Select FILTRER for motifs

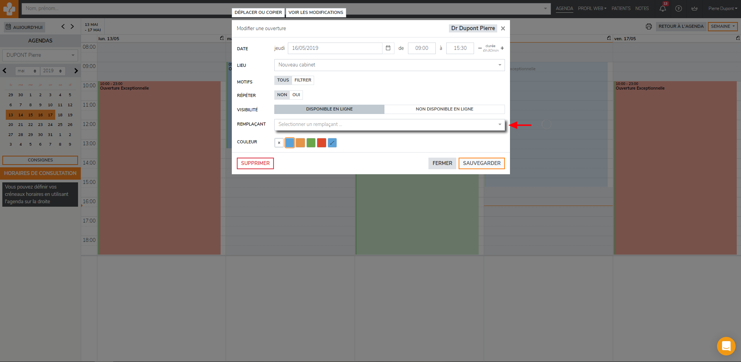[x=303, y=80]
